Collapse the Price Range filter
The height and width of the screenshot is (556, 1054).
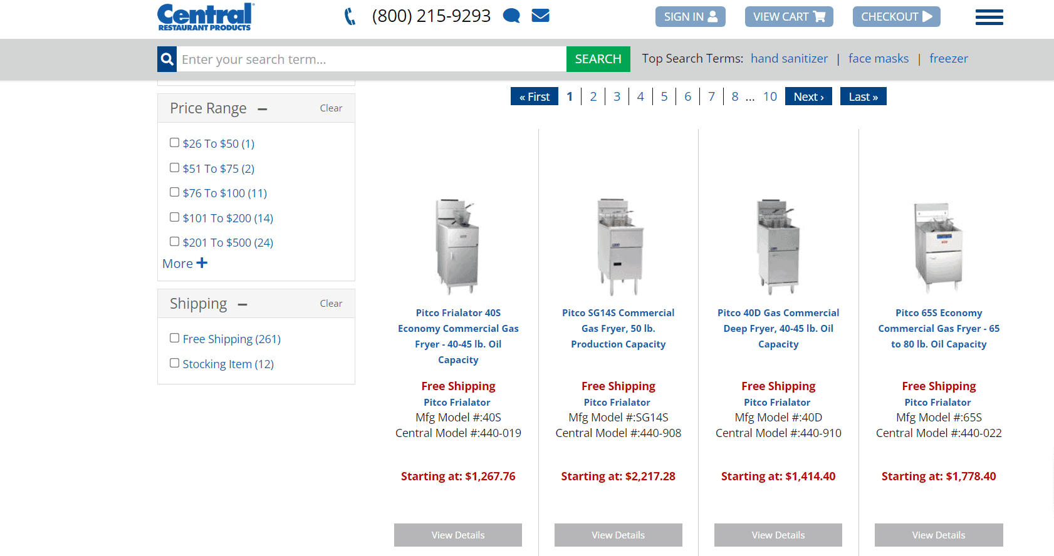click(x=263, y=109)
